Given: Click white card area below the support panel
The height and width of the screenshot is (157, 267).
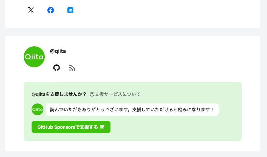Looking at the screenshot, I should [133, 146].
